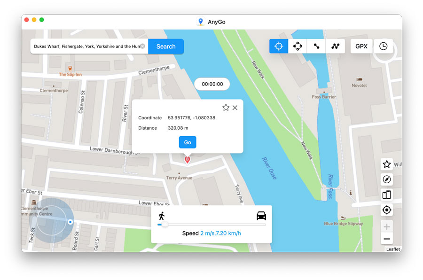The height and width of the screenshot is (280, 423).
Task: Clear the search field text
Action: [x=142, y=47]
